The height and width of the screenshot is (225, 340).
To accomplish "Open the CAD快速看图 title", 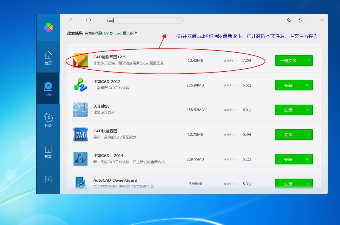I will tap(105, 131).
